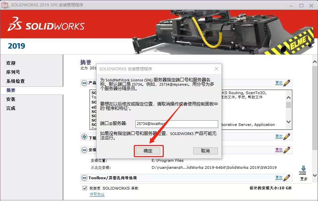
Task: Click 更改 link for installation location
Action: pos(279,150)
